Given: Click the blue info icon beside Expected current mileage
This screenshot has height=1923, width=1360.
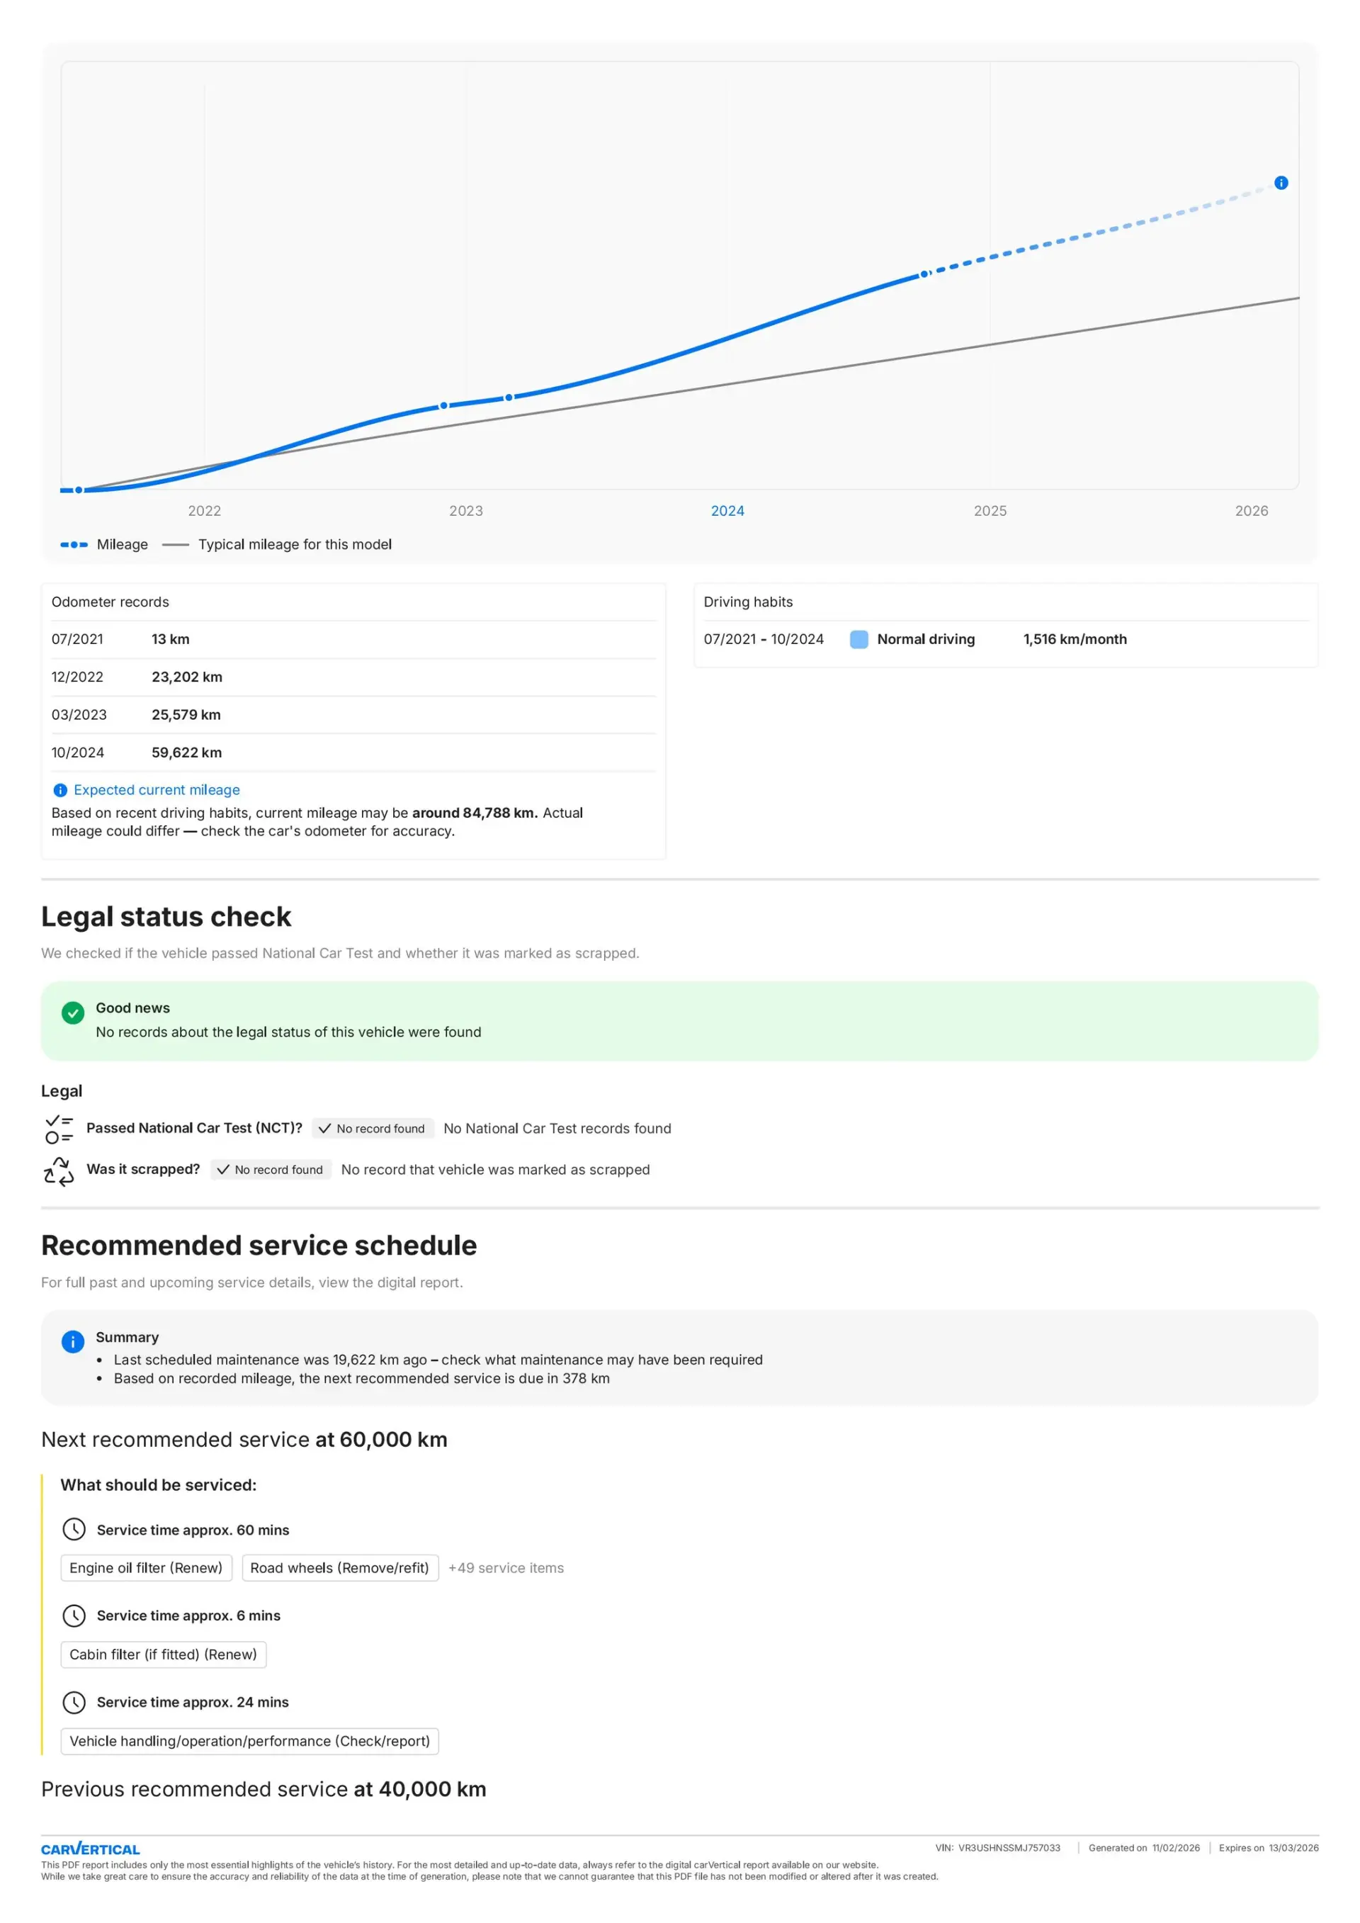Looking at the screenshot, I should click(x=60, y=790).
